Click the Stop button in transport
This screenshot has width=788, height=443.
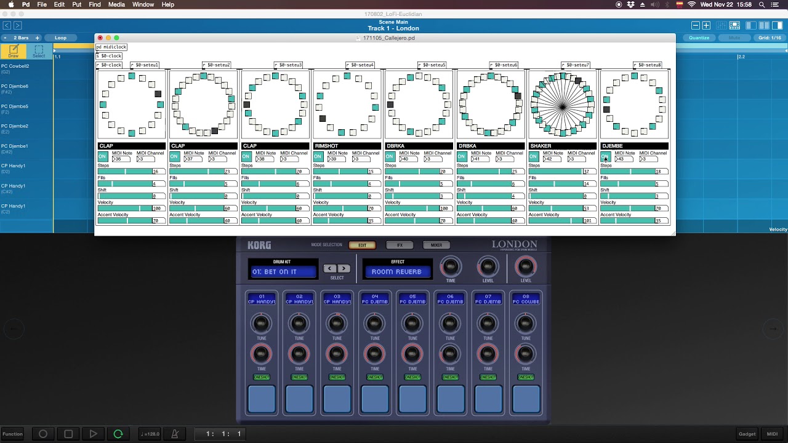68,434
